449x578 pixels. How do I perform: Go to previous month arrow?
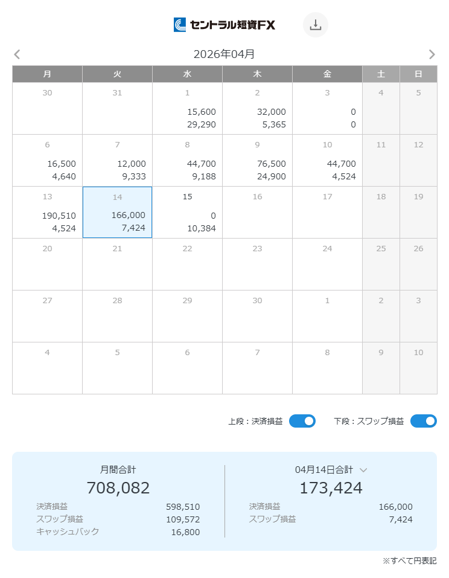point(17,54)
